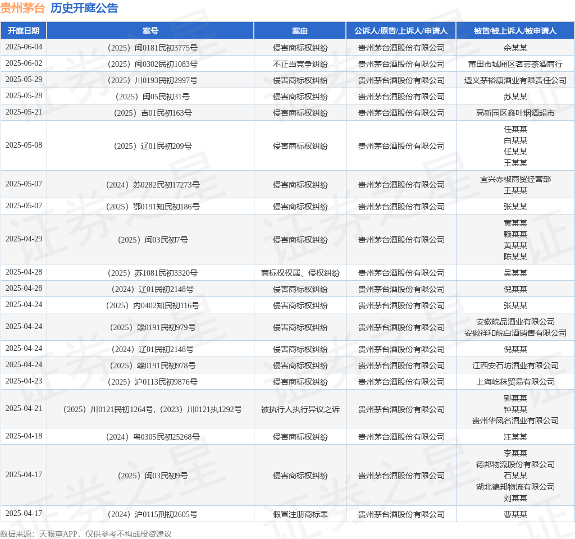Image resolution: width=575 pixels, height=539 pixels.
Task: Click defendant 江西安石坊酒业有限公司
Action: coord(515,366)
